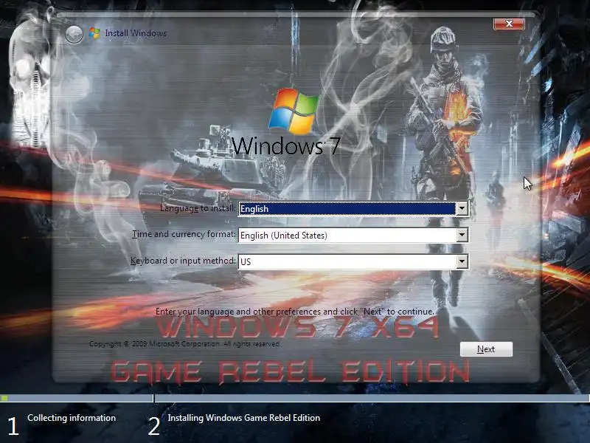This screenshot has height=443, width=590.
Task: Click the Install Windows title text
Action: pos(136,33)
